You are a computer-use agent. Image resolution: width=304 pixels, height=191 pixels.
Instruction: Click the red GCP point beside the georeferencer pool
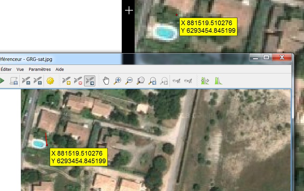tap(47, 145)
